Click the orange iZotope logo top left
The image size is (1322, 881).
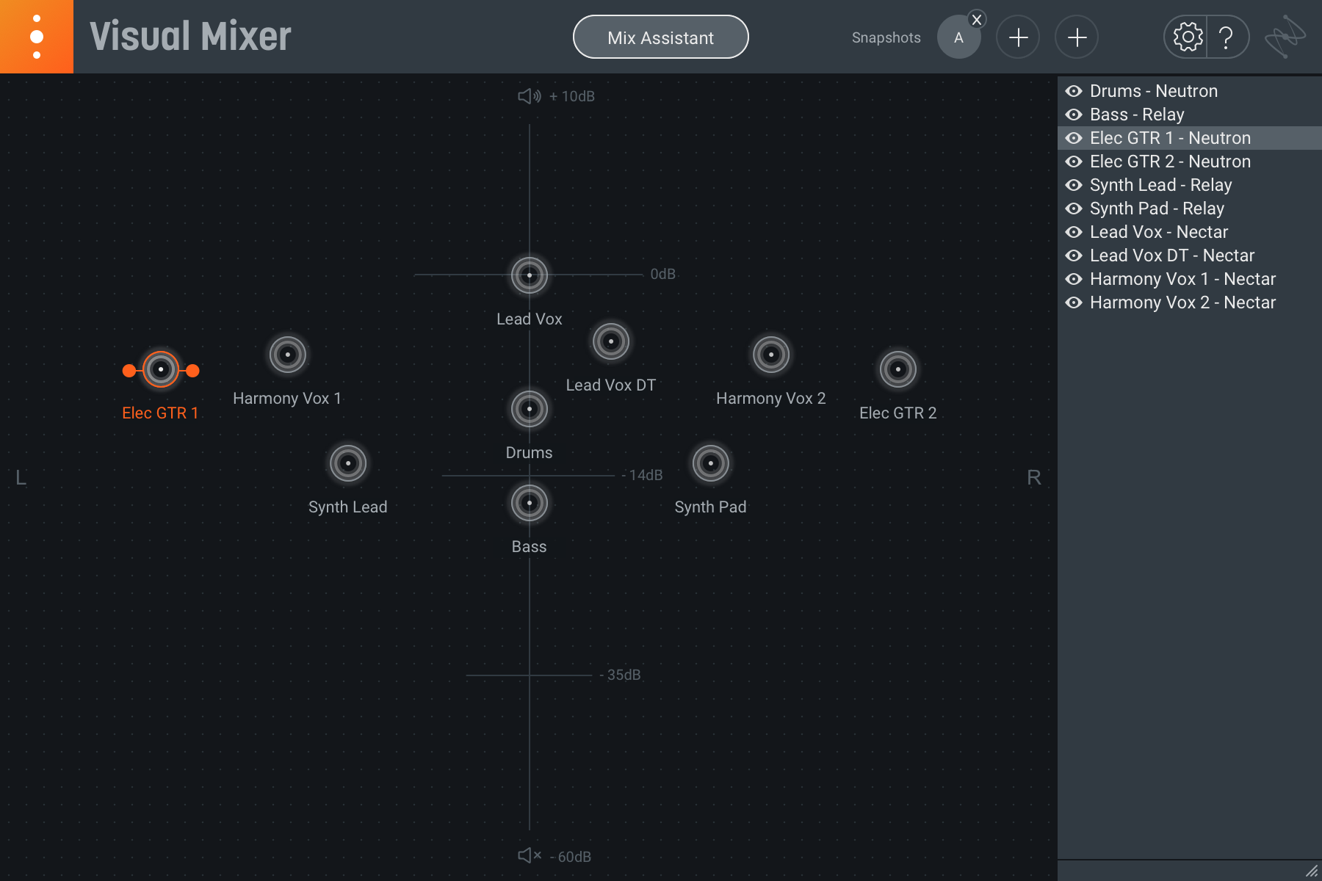pos(37,37)
